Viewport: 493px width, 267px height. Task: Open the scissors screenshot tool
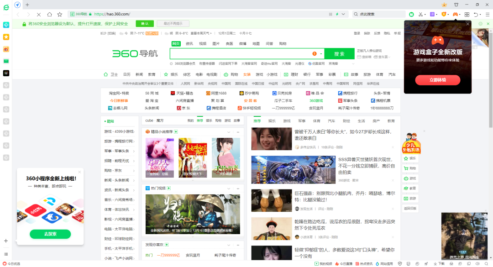point(421,14)
